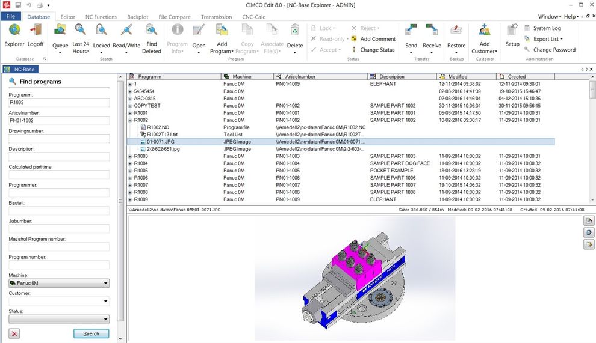Open the Window menu dropdown
This screenshot has width=596, height=343.
tap(549, 17)
